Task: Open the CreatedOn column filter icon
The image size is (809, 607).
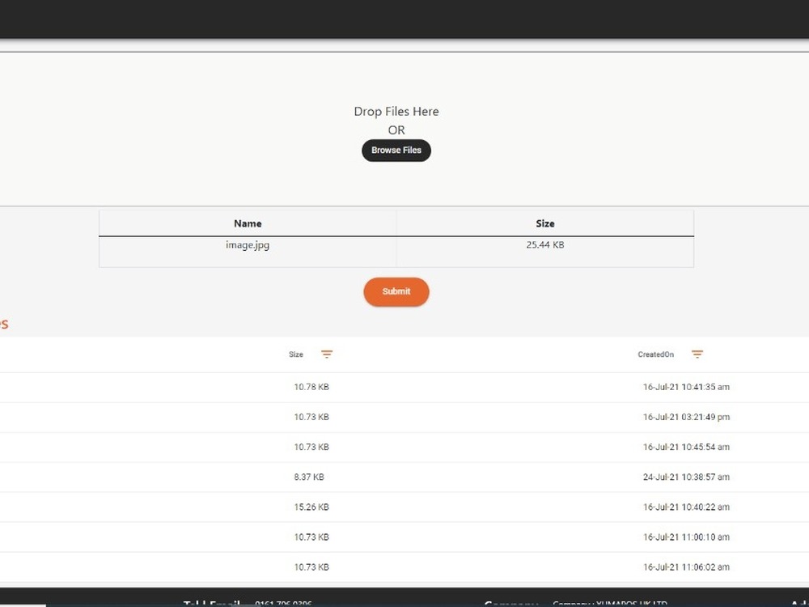Action: (697, 354)
